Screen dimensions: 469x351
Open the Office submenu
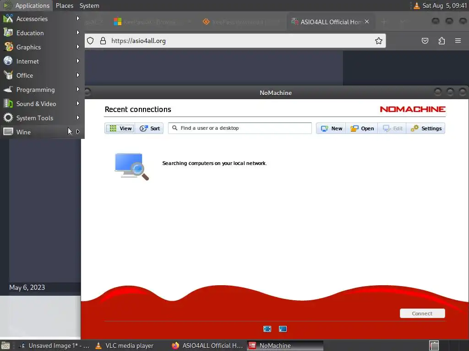42,75
